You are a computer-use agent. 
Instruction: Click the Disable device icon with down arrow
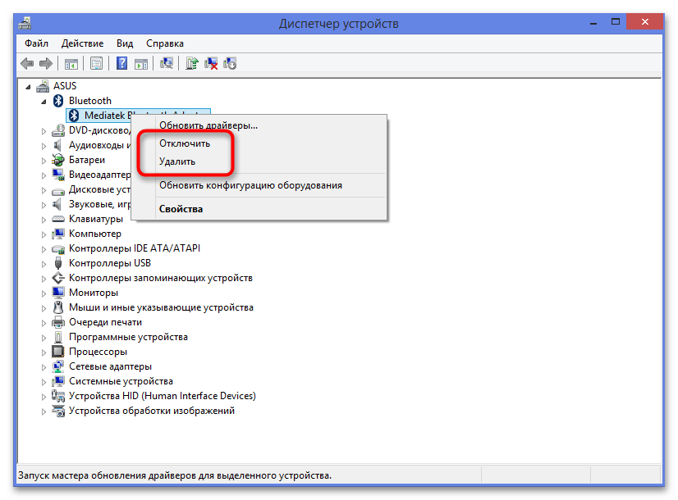coord(230,63)
